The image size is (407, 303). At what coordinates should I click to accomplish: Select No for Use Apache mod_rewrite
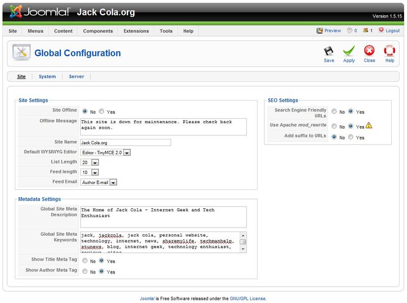[334, 126]
